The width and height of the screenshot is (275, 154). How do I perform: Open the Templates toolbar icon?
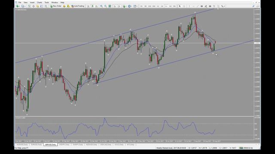pyautogui.click(x=134, y=6)
